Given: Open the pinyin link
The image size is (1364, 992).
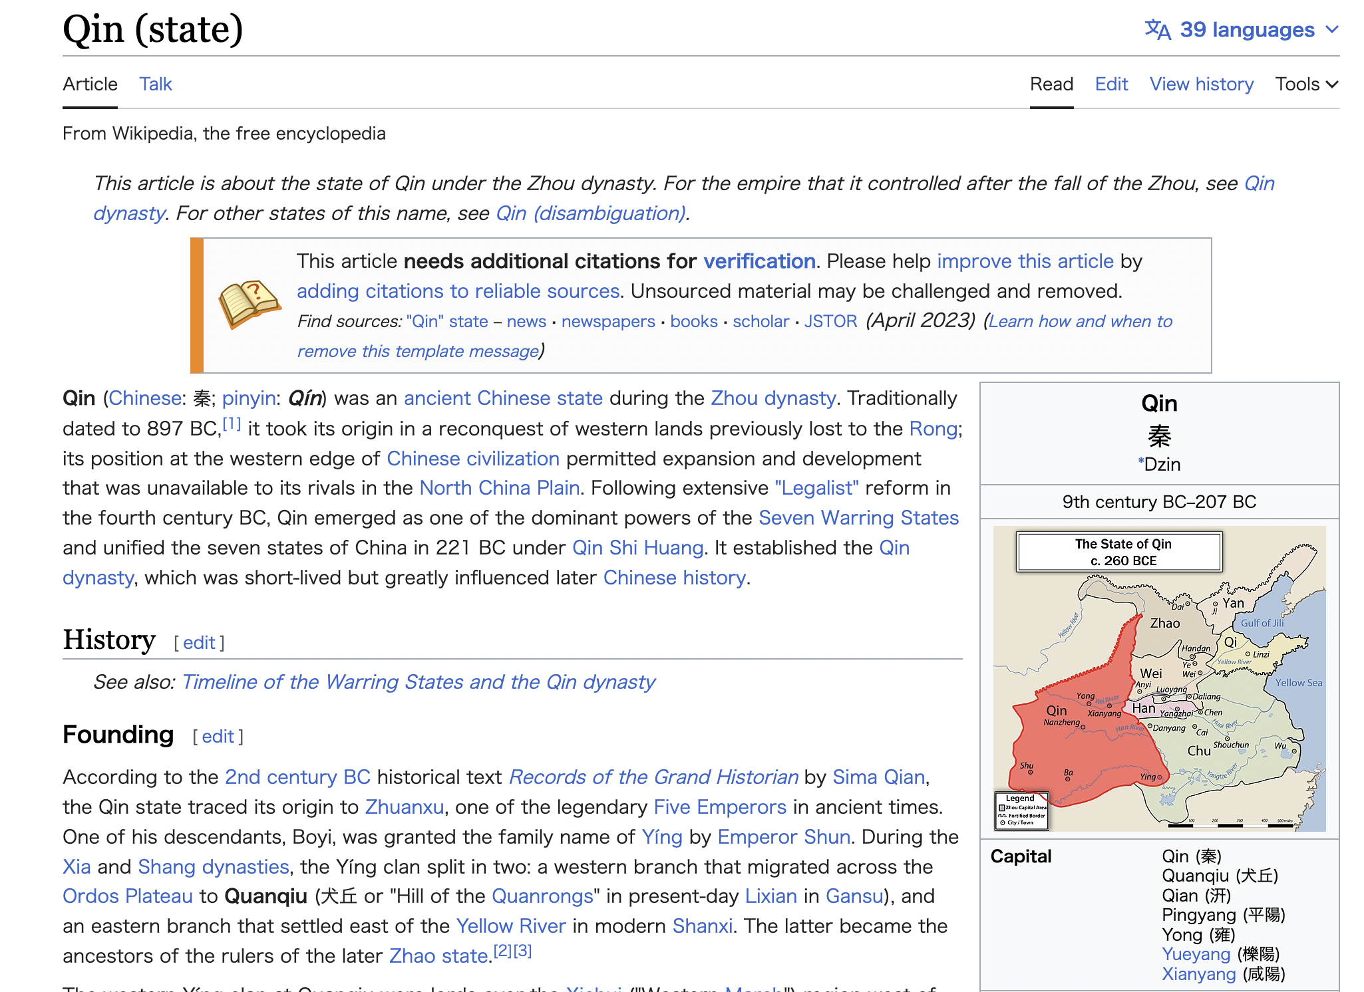Looking at the screenshot, I should coord(249,398).
